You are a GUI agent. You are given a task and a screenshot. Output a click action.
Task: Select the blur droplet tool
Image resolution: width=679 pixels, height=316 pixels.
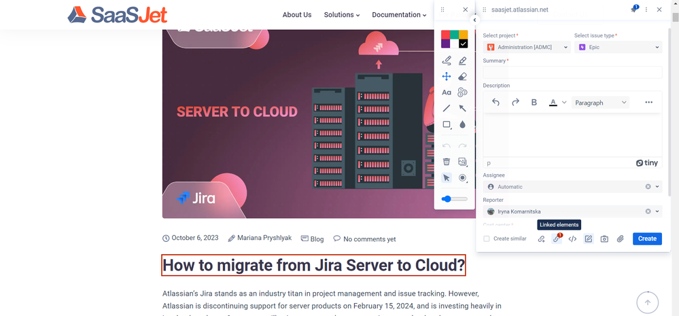coord(462,124)
